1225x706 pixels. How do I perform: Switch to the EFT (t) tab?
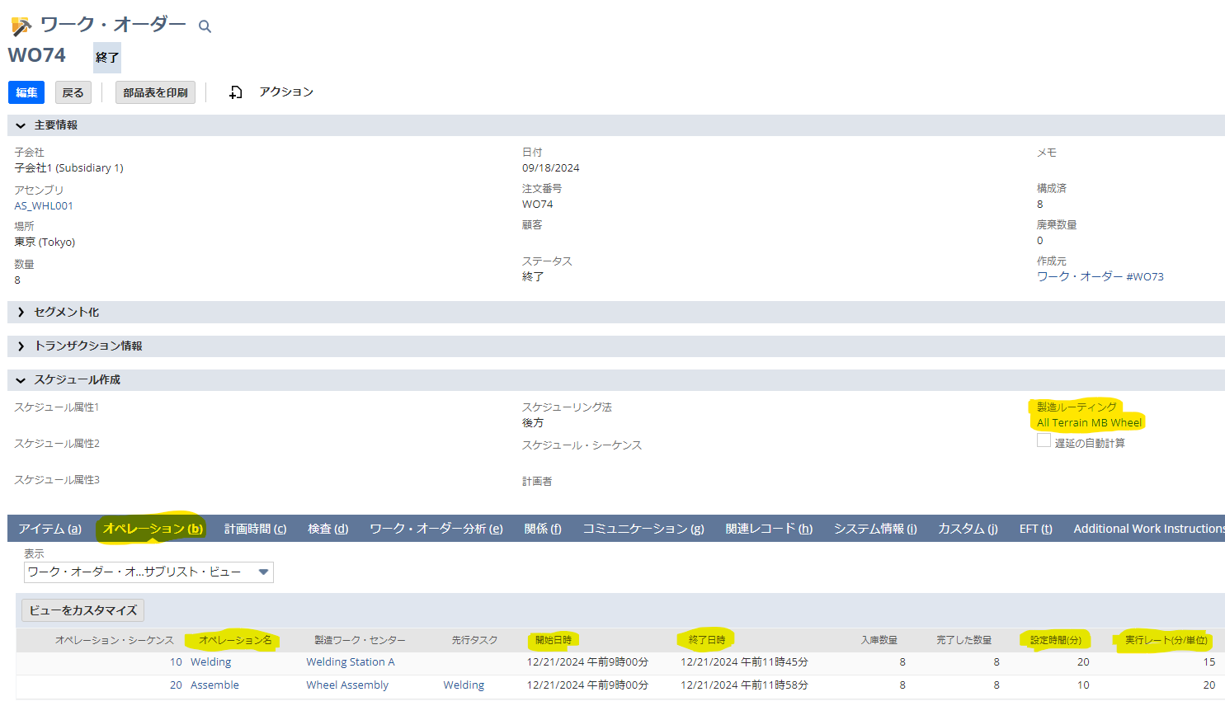coord(1035,529)
